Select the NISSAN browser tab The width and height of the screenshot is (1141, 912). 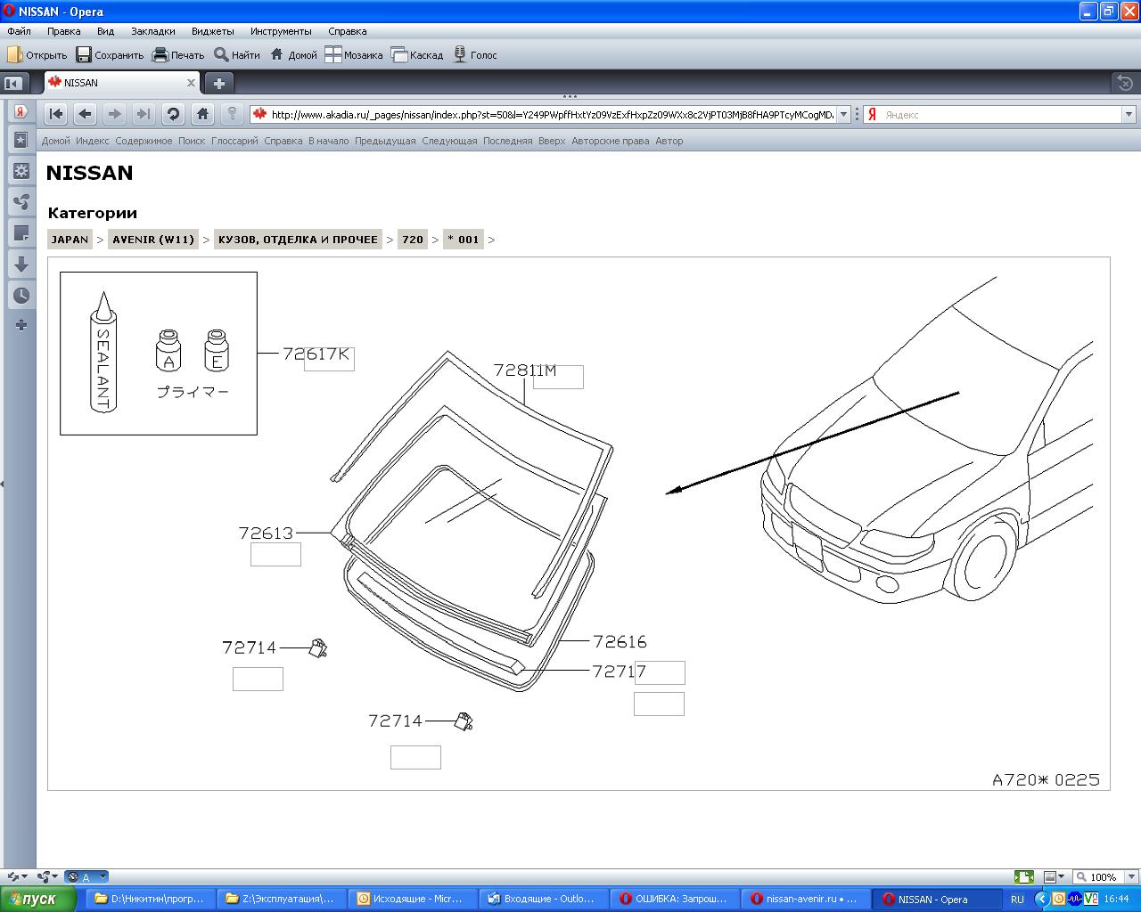pos(121,83)
